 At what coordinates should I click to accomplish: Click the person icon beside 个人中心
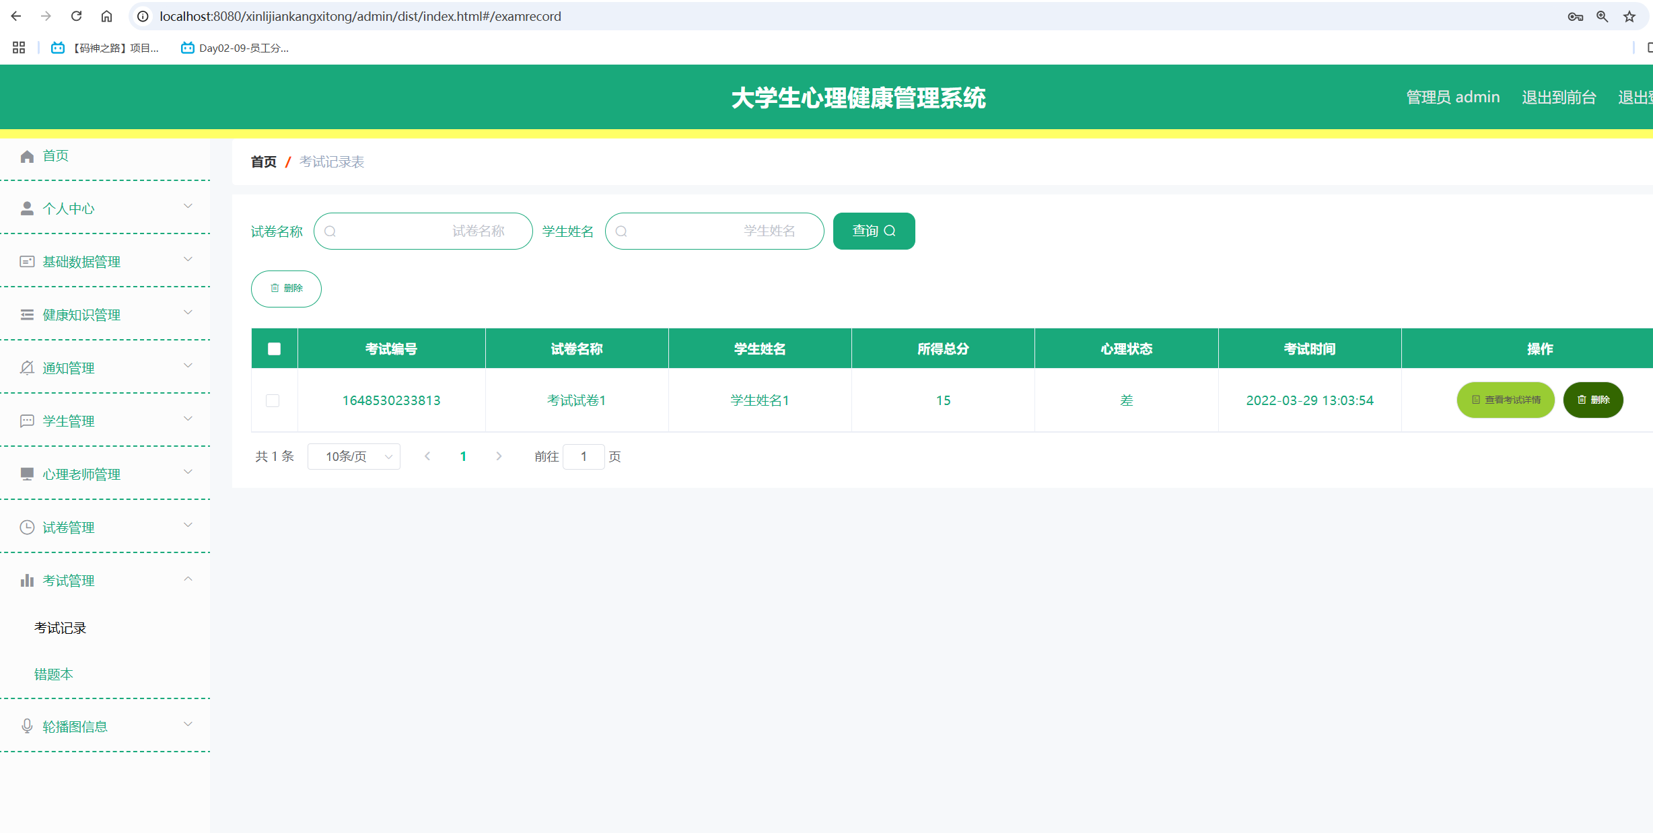coord(27,209)
